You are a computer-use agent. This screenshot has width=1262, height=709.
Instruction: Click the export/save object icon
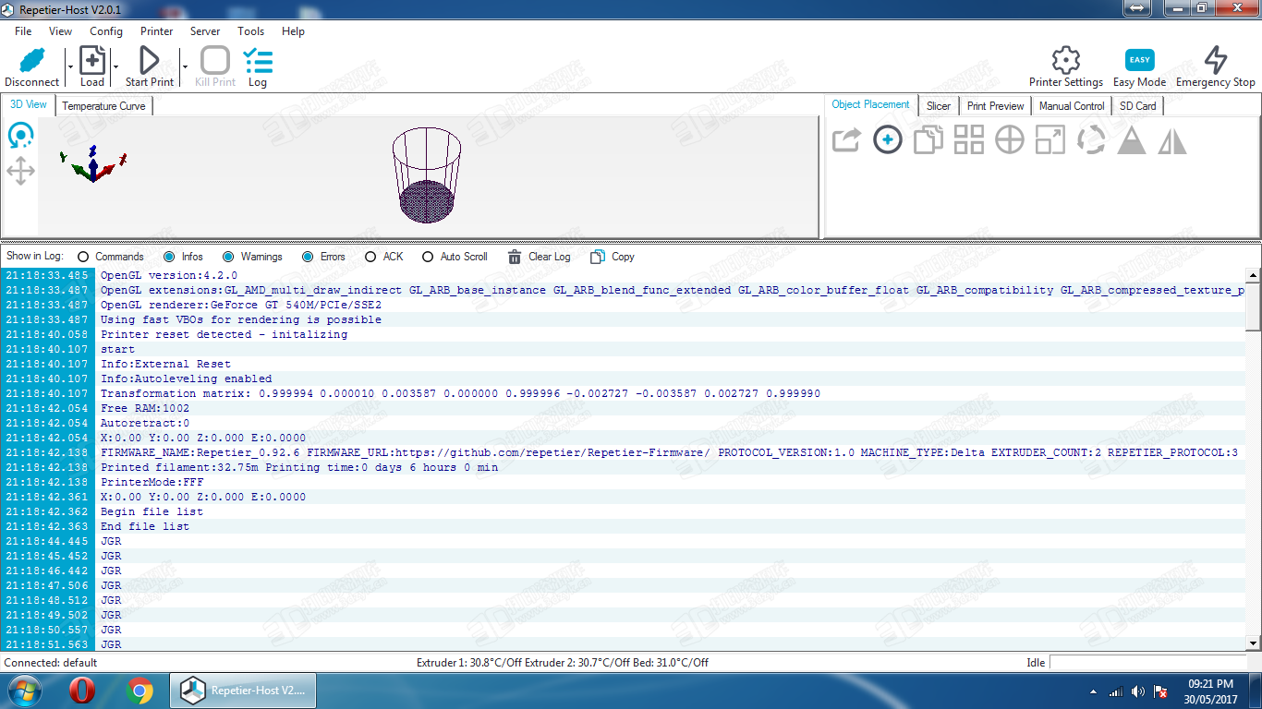coord(846,140)
